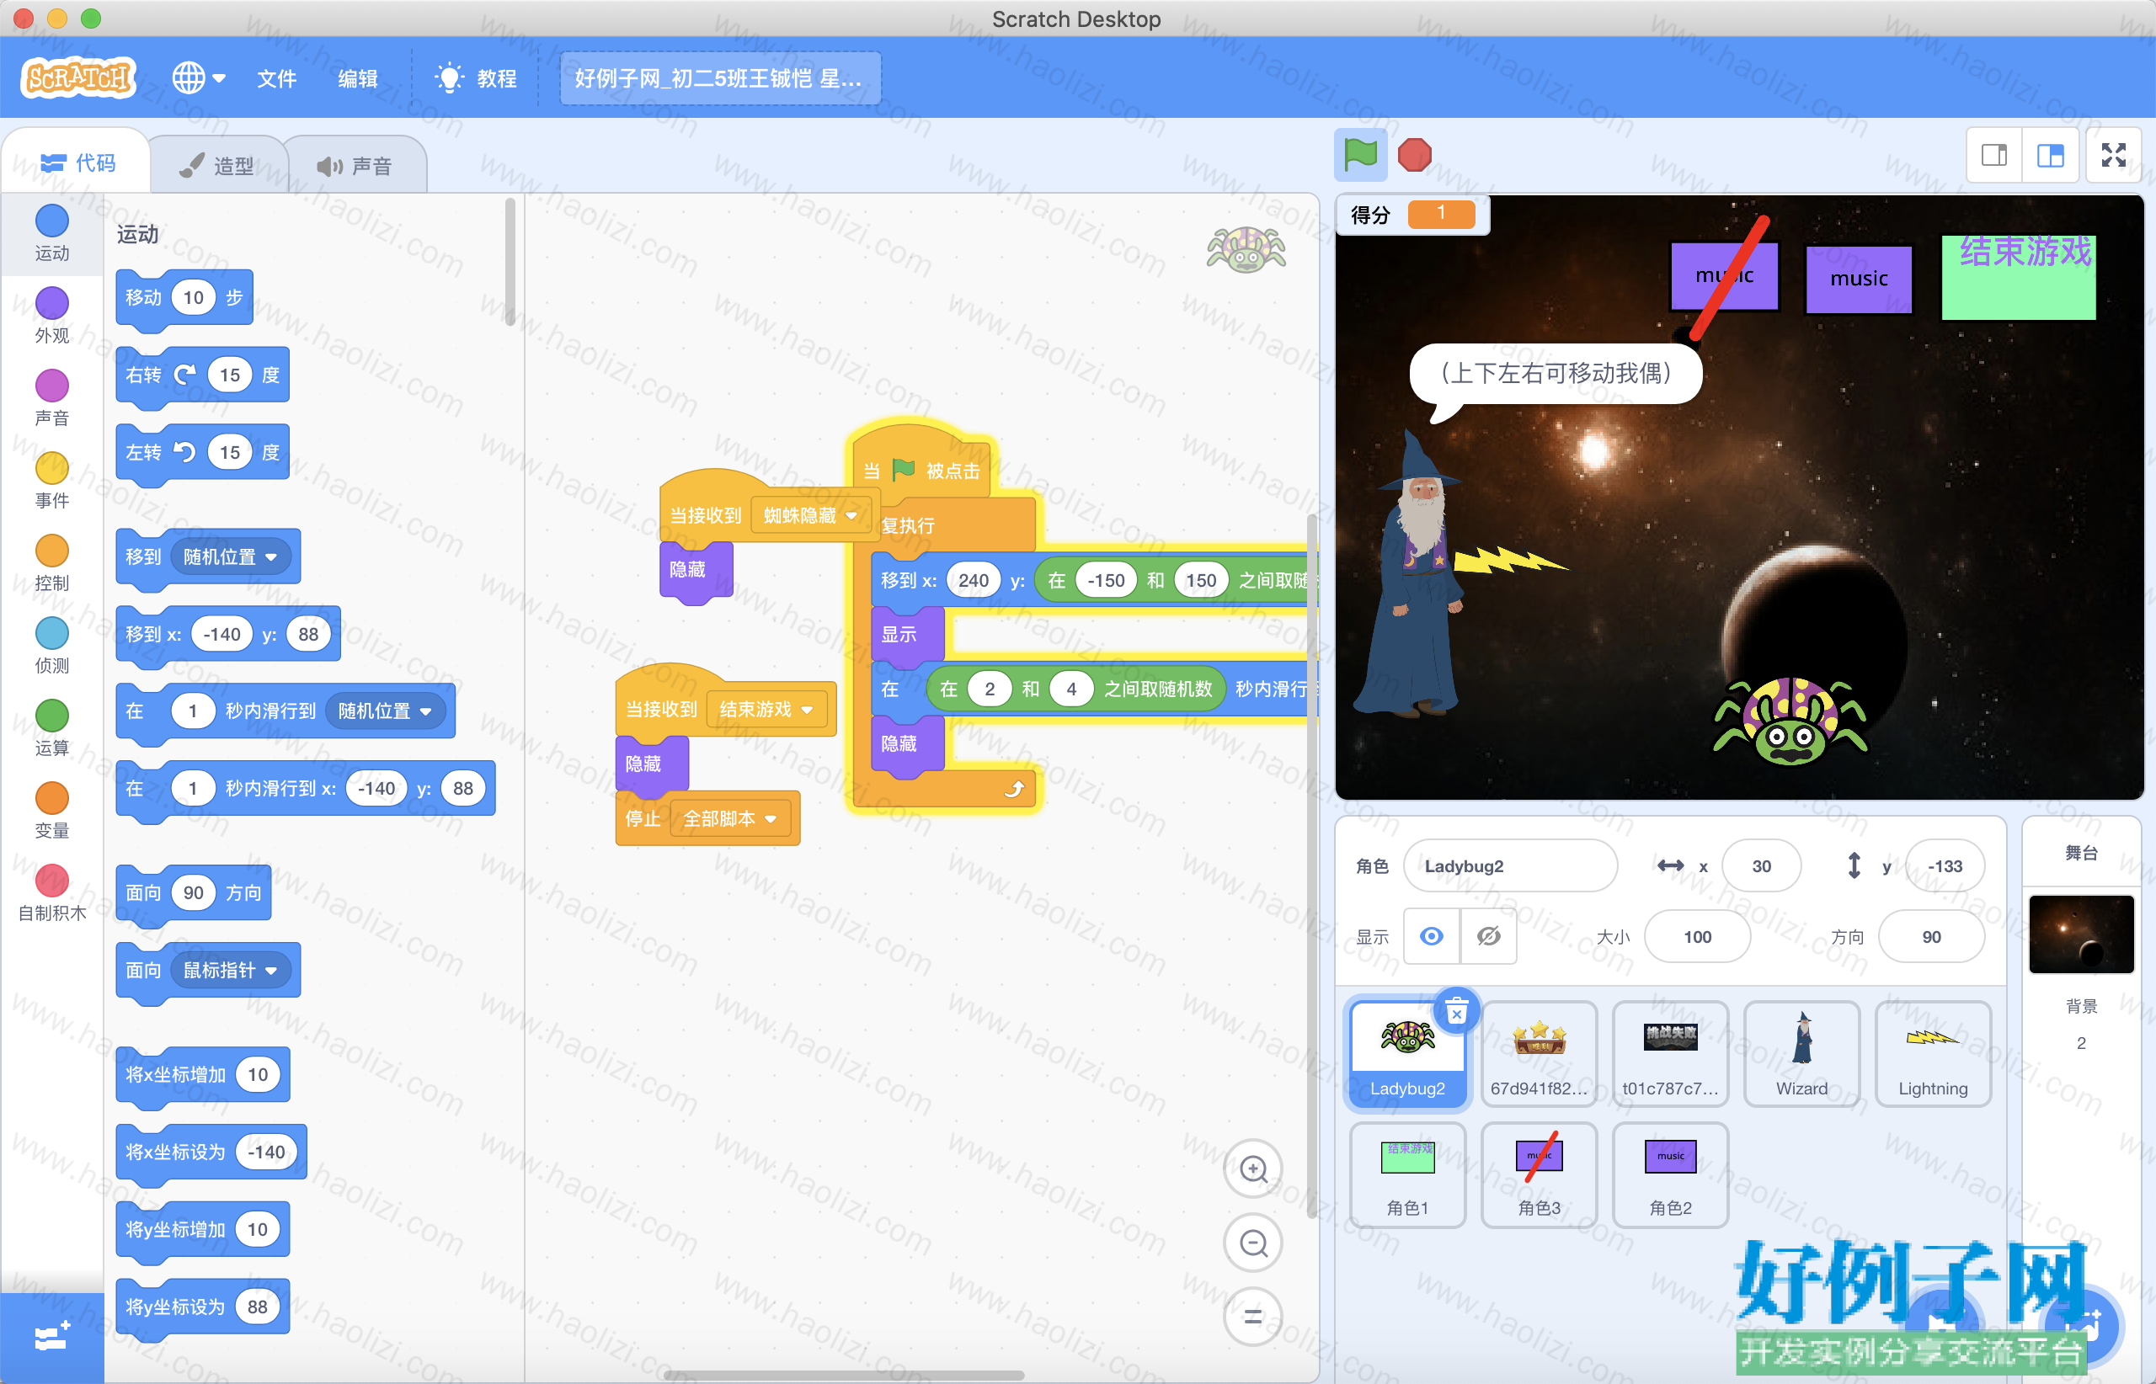Viewport: 2156px width, 1384px height.
Task: Click the music button on stage
Action: [x=1859, y=279]
